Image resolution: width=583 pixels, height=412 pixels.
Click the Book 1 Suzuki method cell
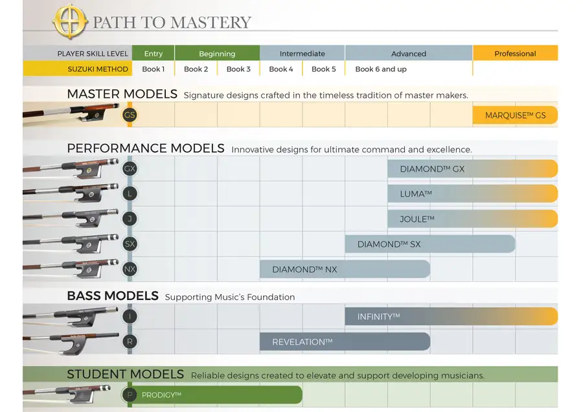coord(154,69)
